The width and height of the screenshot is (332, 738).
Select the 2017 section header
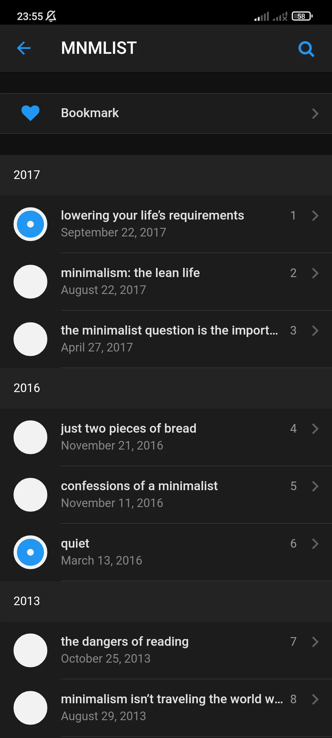(x=166, y=175)
